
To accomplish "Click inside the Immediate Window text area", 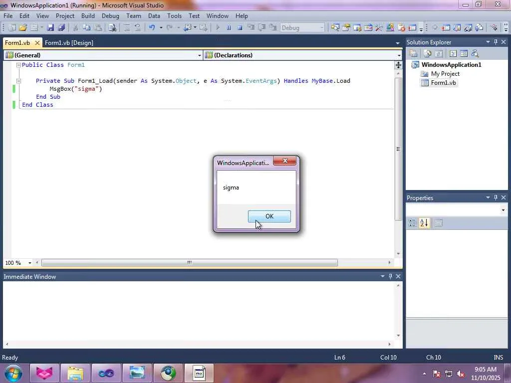I will (x=198, y=311).
